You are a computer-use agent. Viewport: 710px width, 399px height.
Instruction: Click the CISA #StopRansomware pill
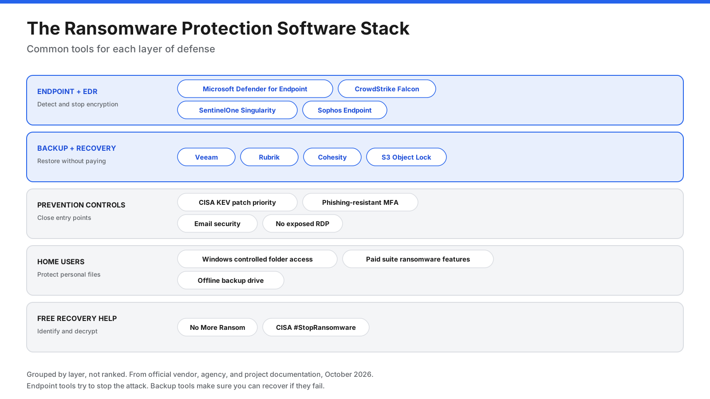coord(316,327)
